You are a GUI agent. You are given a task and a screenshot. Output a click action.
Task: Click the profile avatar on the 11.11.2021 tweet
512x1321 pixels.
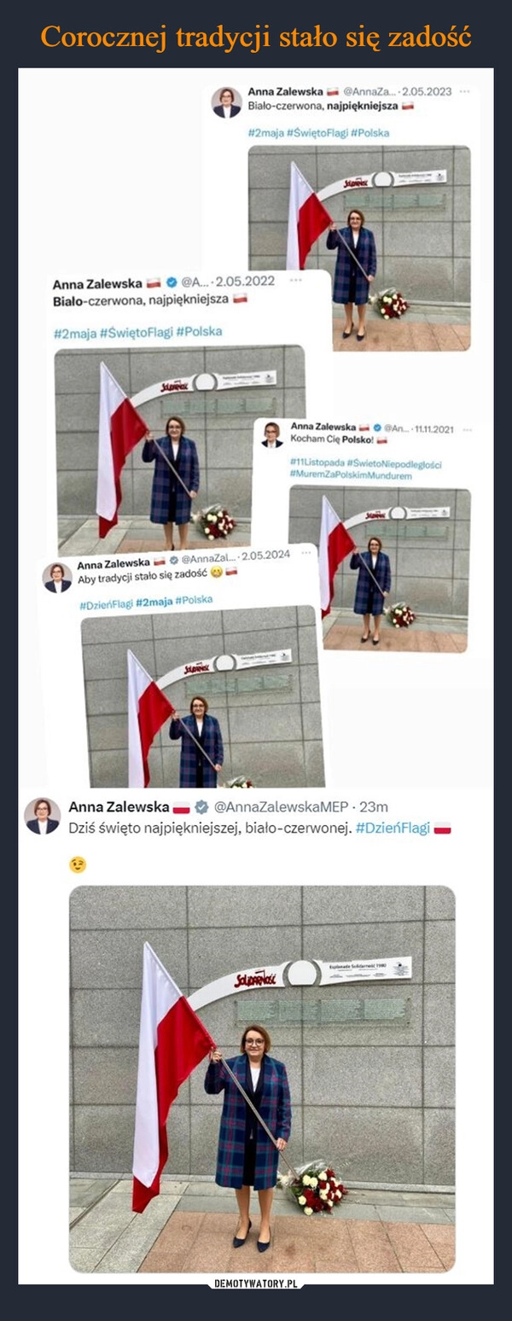coord(271,434)
